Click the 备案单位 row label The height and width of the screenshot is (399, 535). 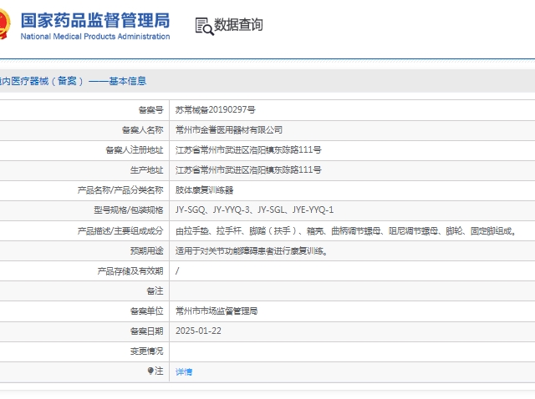coord(147,311)
